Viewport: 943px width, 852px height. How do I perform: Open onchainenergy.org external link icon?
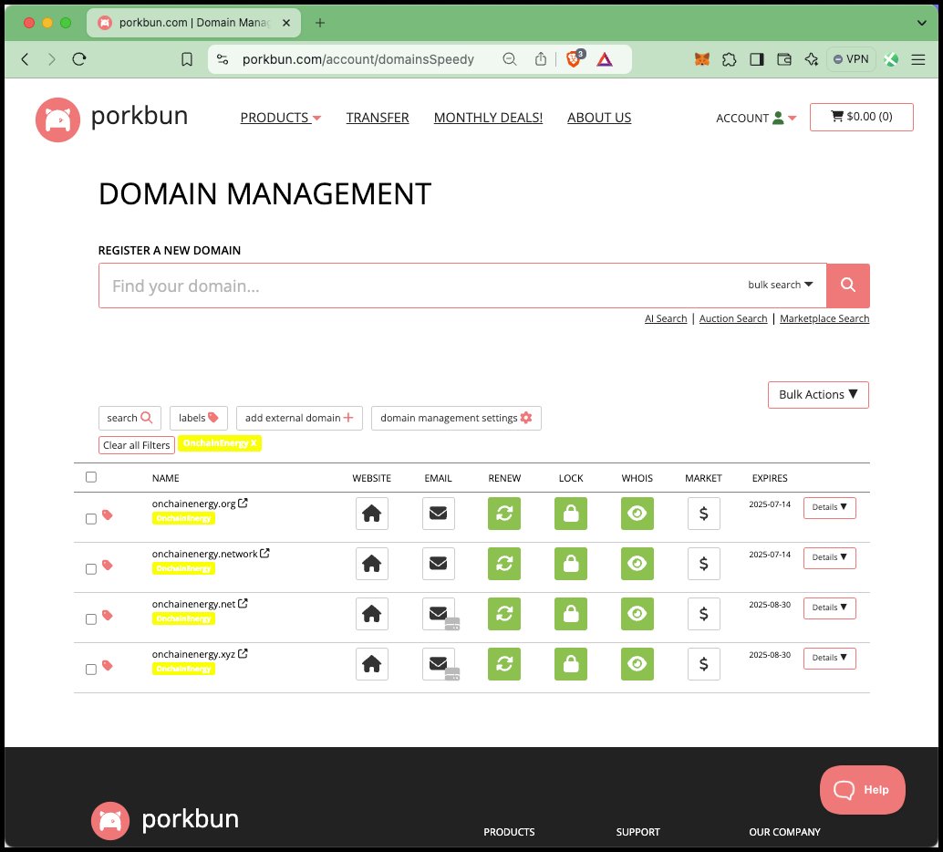pos(243,503)
